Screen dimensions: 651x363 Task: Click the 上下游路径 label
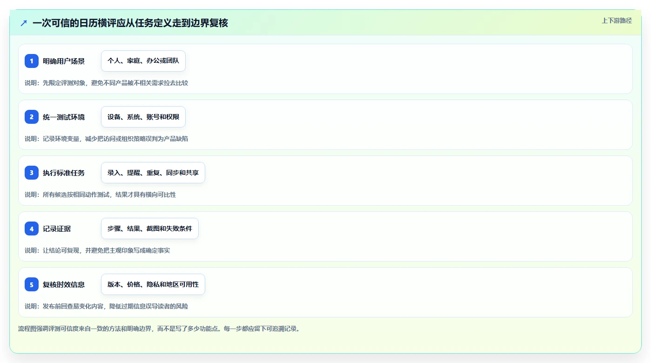[617, 20]
